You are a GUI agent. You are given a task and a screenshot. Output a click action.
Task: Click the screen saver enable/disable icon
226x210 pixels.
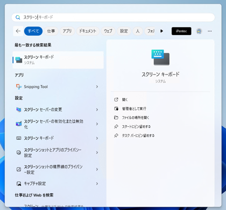pos(19,124)
